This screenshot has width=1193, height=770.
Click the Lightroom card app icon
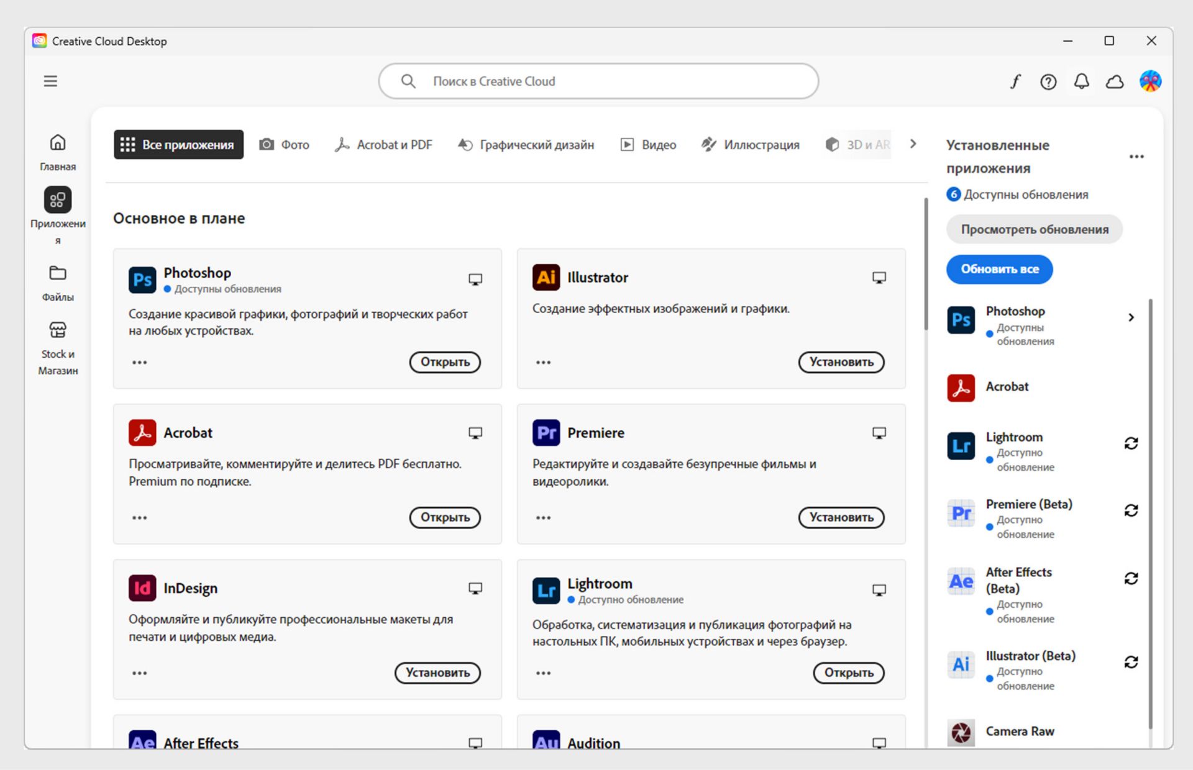pyautogui.click(x=546, y=590)
